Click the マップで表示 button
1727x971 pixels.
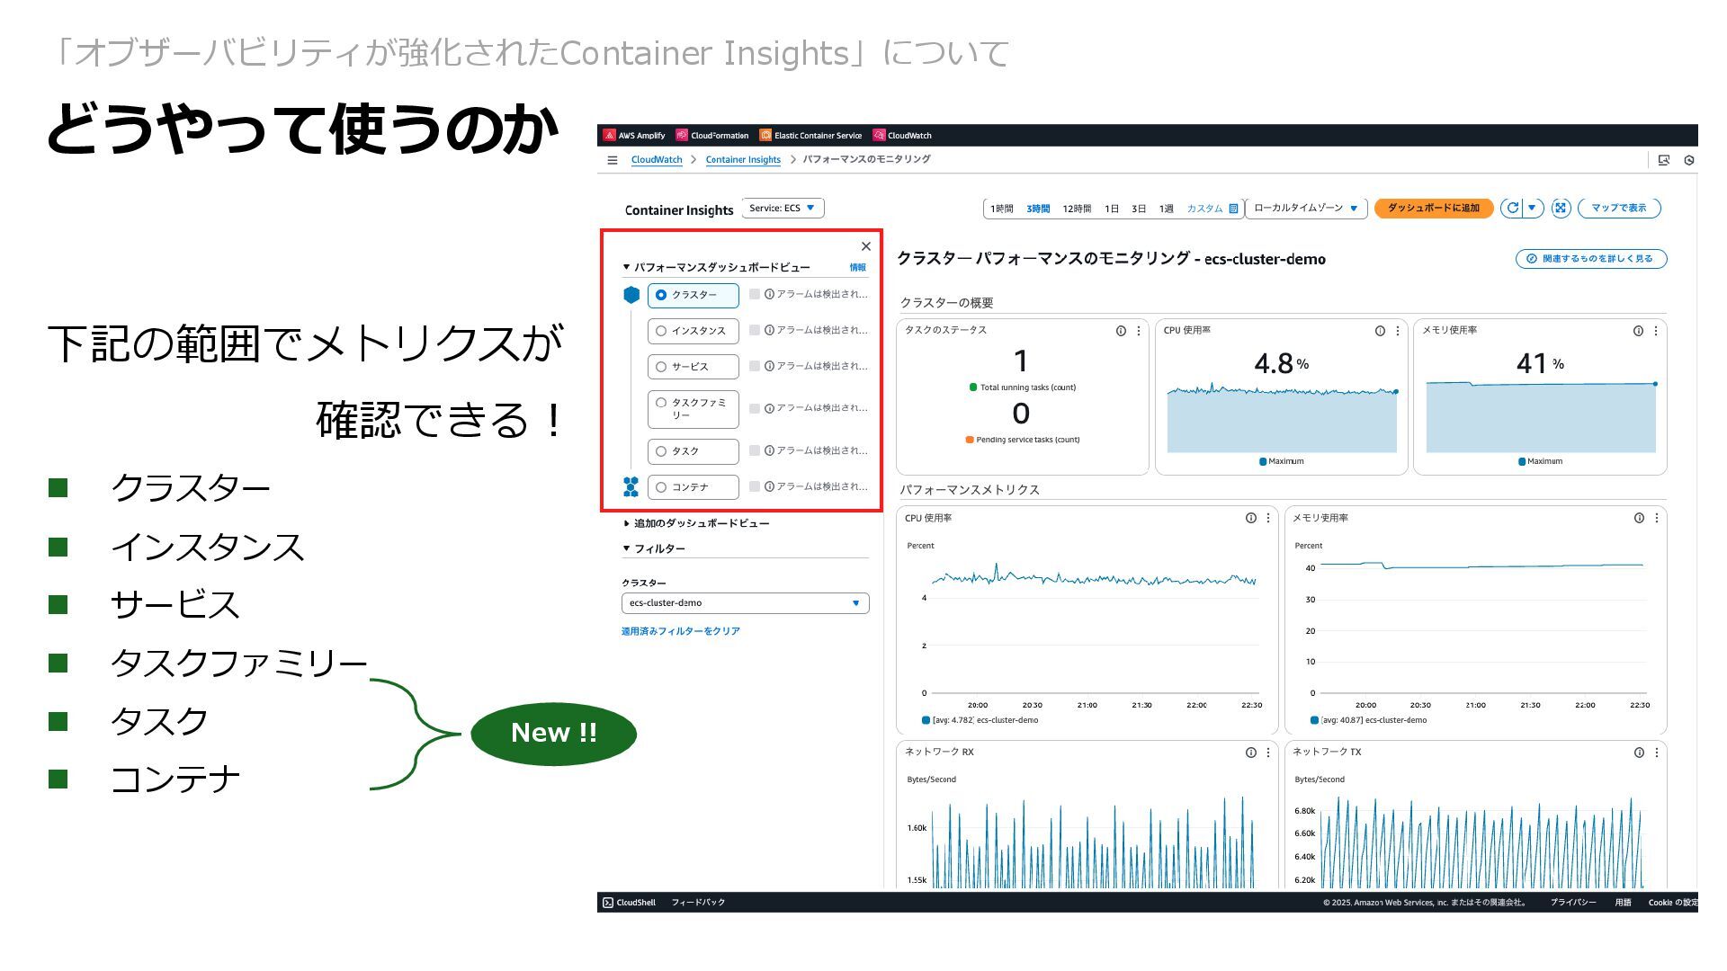point(1618,209)
